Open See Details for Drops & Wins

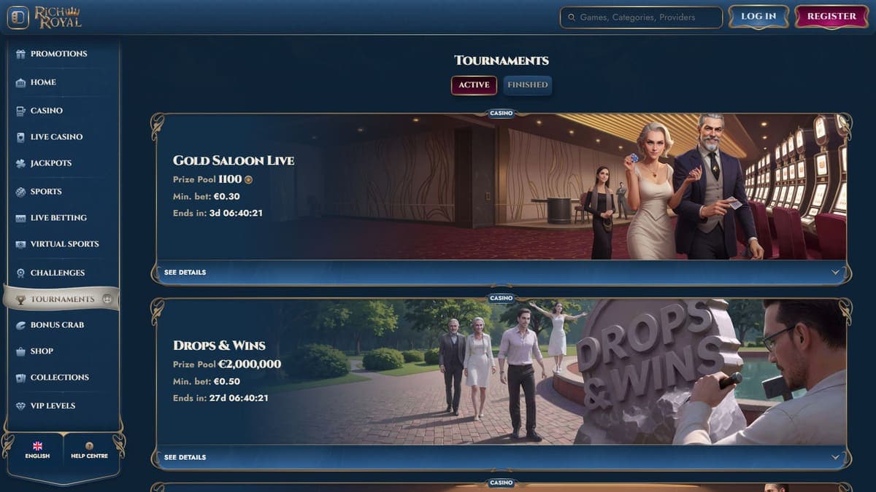coord(185,458)
